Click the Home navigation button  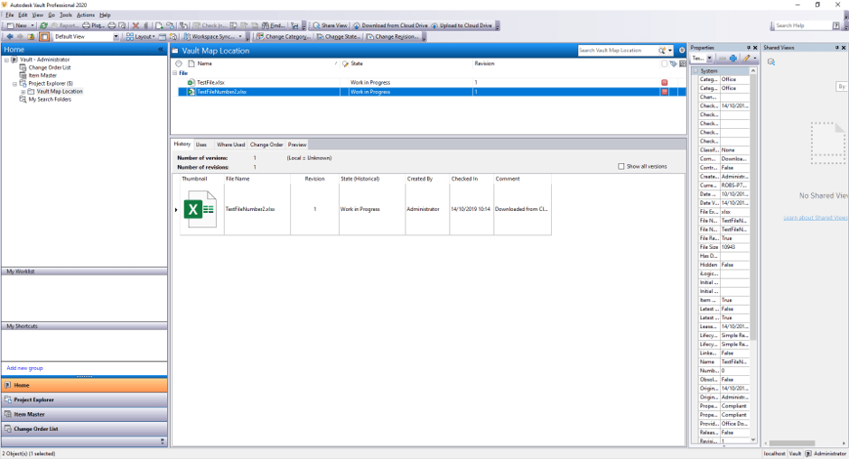pyautogui.click(x=85, y=385)
